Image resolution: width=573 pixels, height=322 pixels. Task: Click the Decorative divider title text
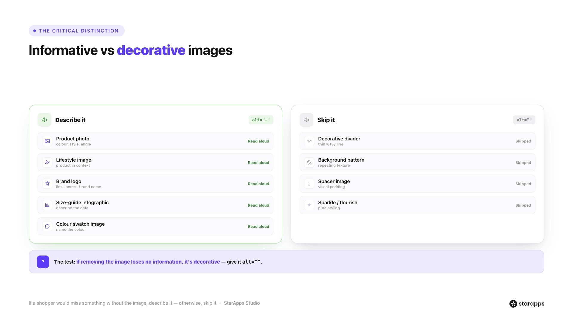[x=339, y=139]
